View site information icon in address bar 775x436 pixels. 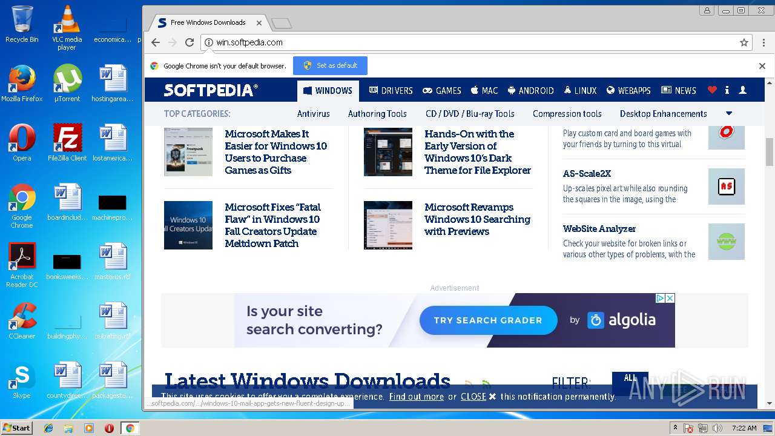(x=209, y=42)
